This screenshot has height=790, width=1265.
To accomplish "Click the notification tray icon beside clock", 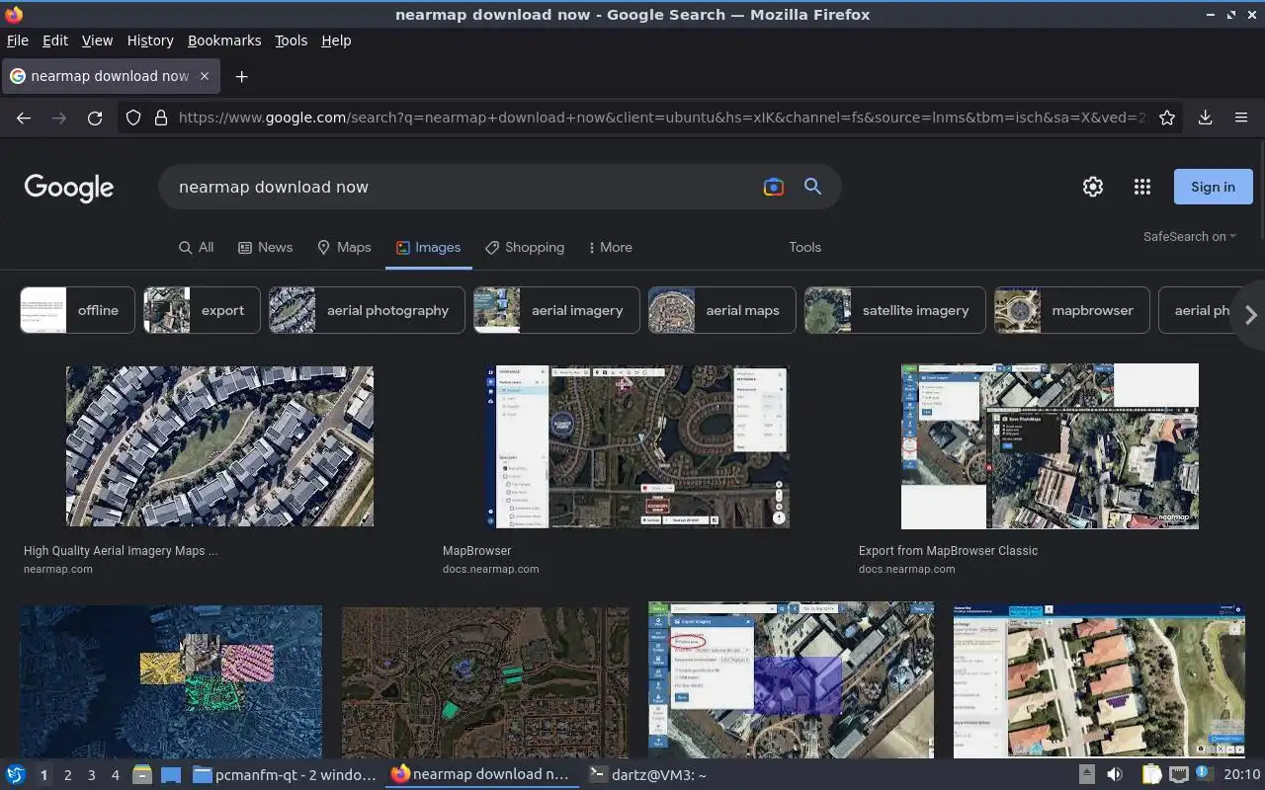I will (x=1204, y=775).
